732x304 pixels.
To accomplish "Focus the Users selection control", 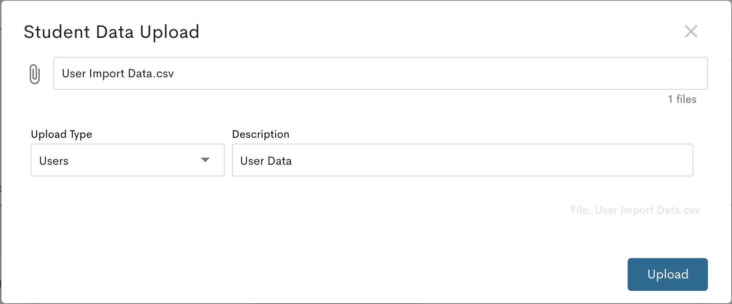I will click(x=127, y=160).
